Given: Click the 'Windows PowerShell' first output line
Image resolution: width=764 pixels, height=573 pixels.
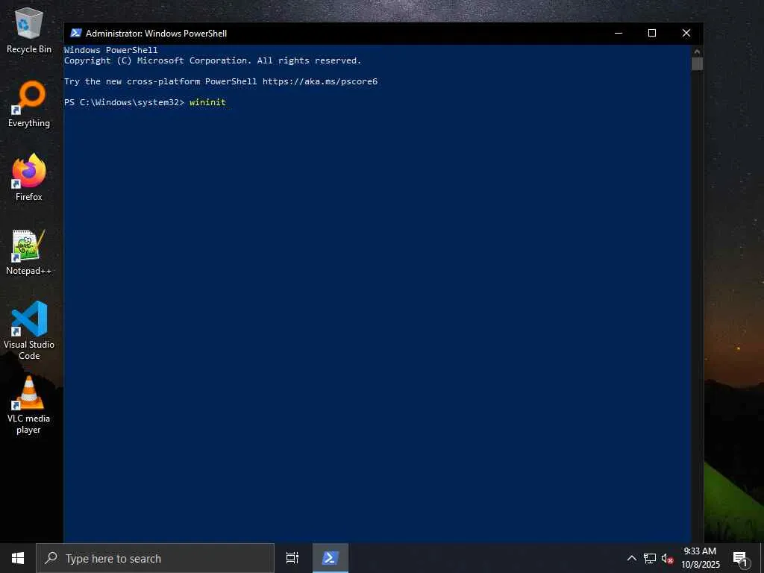Looking at the screenshot, I should point(111,50).
